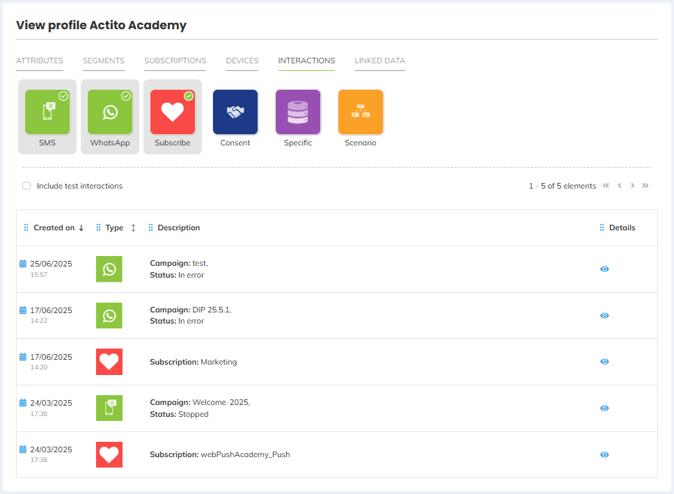Click heart icon of Marketing subscription row
This screenshot has width=674, height=494.
pyautogui.click(x=109, y=362)
